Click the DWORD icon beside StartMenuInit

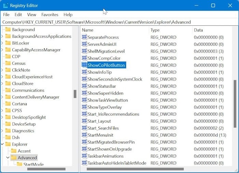tap(84, 135)
